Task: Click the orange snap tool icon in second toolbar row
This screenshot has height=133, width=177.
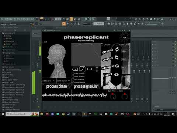Action: (x=64, y=24)
